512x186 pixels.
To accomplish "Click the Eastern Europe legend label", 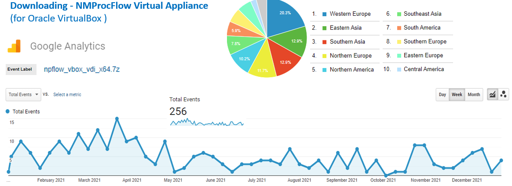I will pyautogui.click(x=423, y=56).
